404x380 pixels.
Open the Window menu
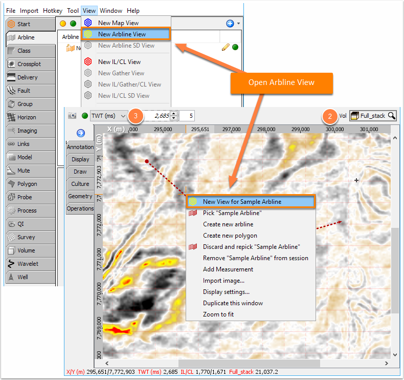111,11
